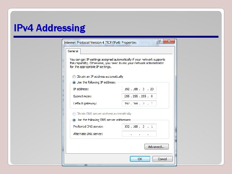Click the Subnet mask input field
The height and width of the screenshot is (174, 232).
tap(139, 96)
